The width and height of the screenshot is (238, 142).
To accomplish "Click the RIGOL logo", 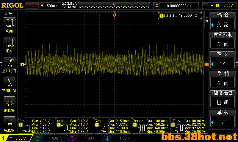I will point(12,5).
